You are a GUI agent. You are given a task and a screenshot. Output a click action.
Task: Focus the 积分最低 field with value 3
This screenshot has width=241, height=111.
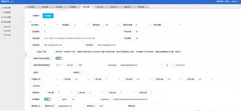pos(49,25)
